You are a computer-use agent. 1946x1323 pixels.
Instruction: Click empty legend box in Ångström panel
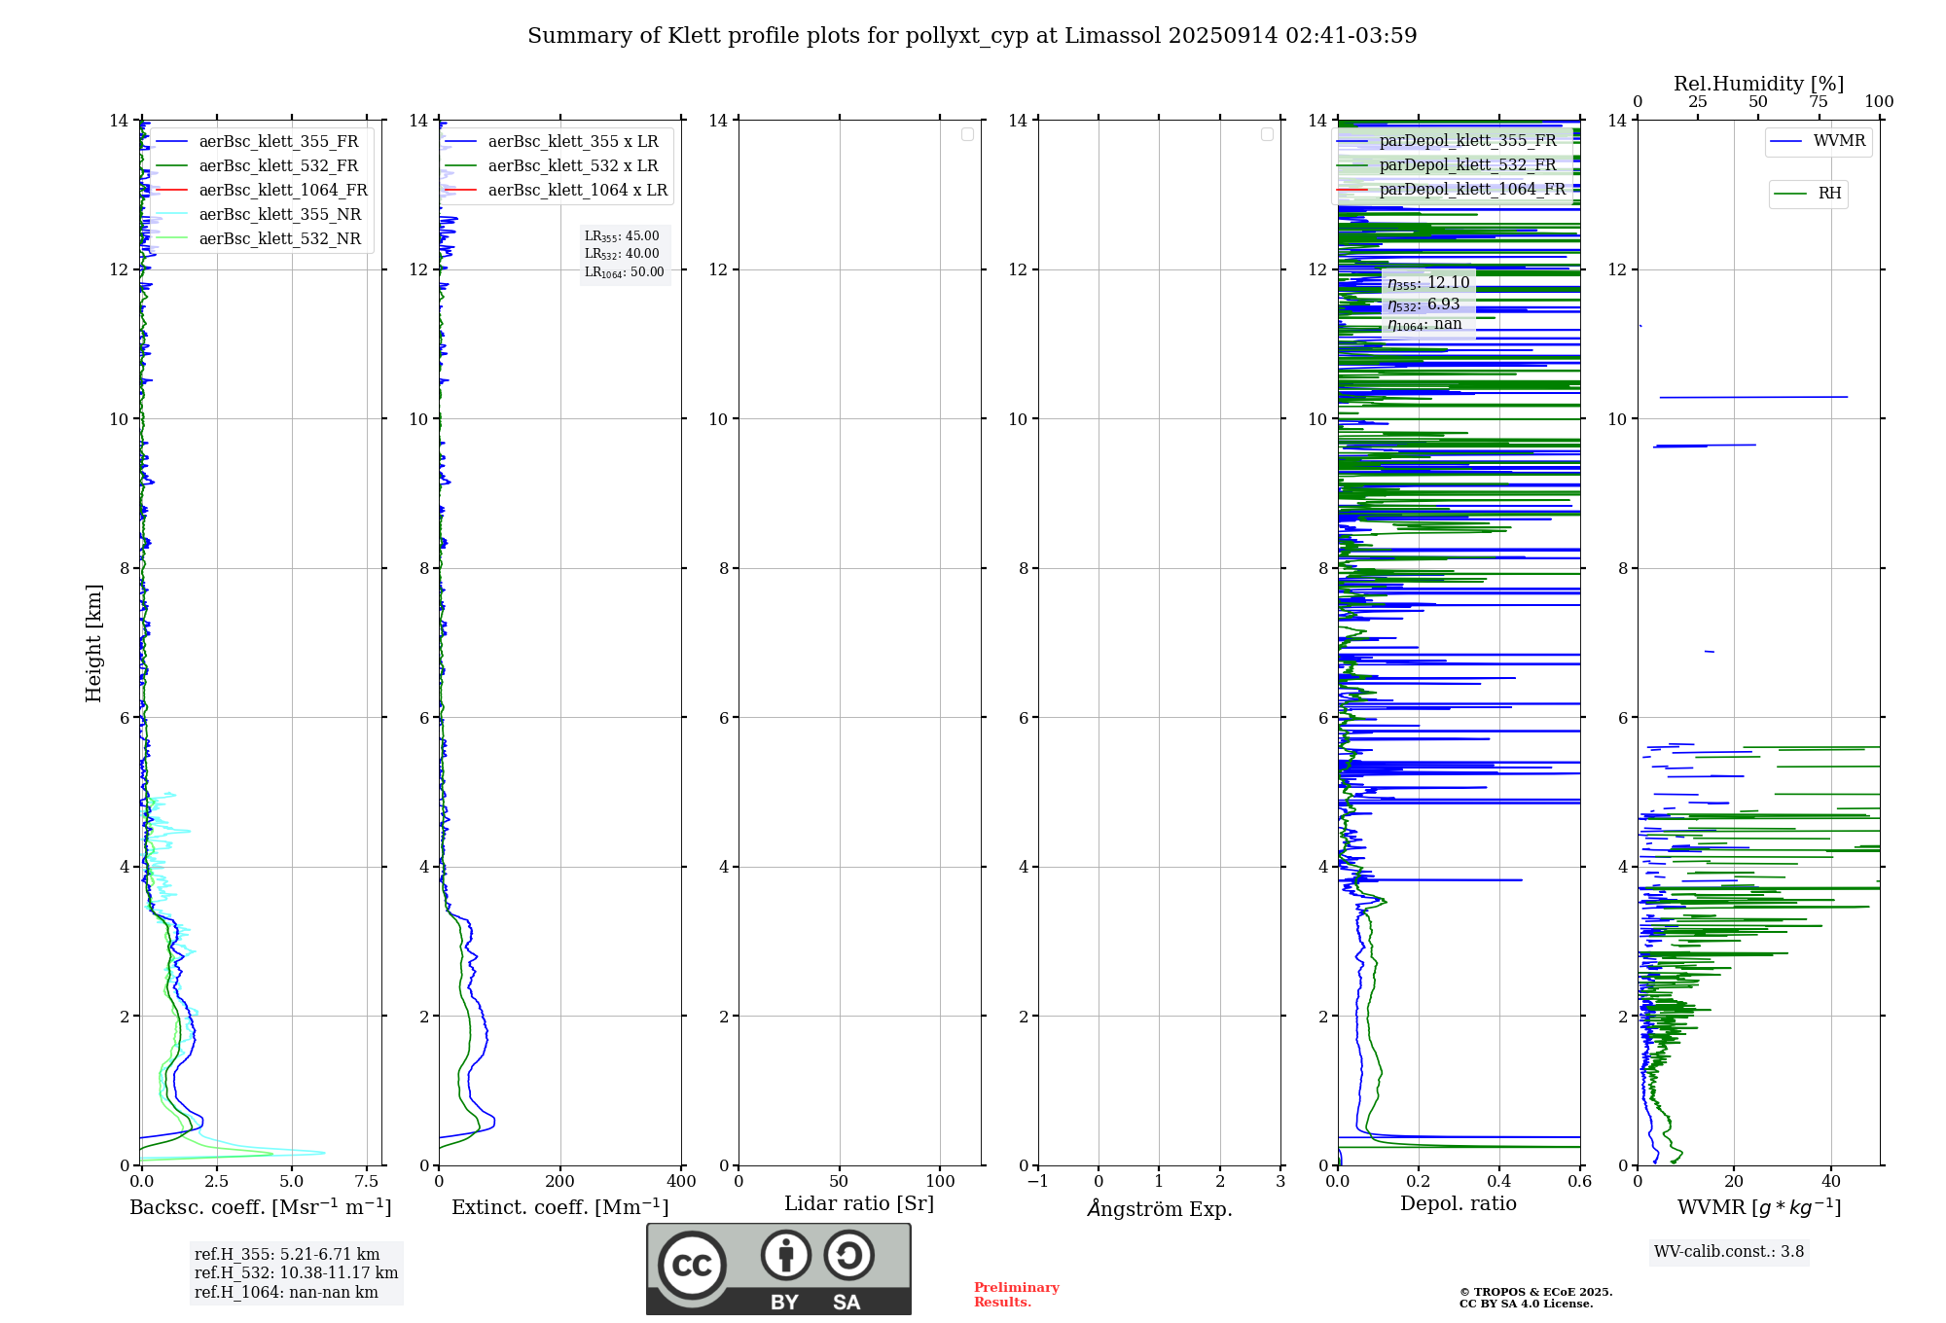coord(1267,134)
